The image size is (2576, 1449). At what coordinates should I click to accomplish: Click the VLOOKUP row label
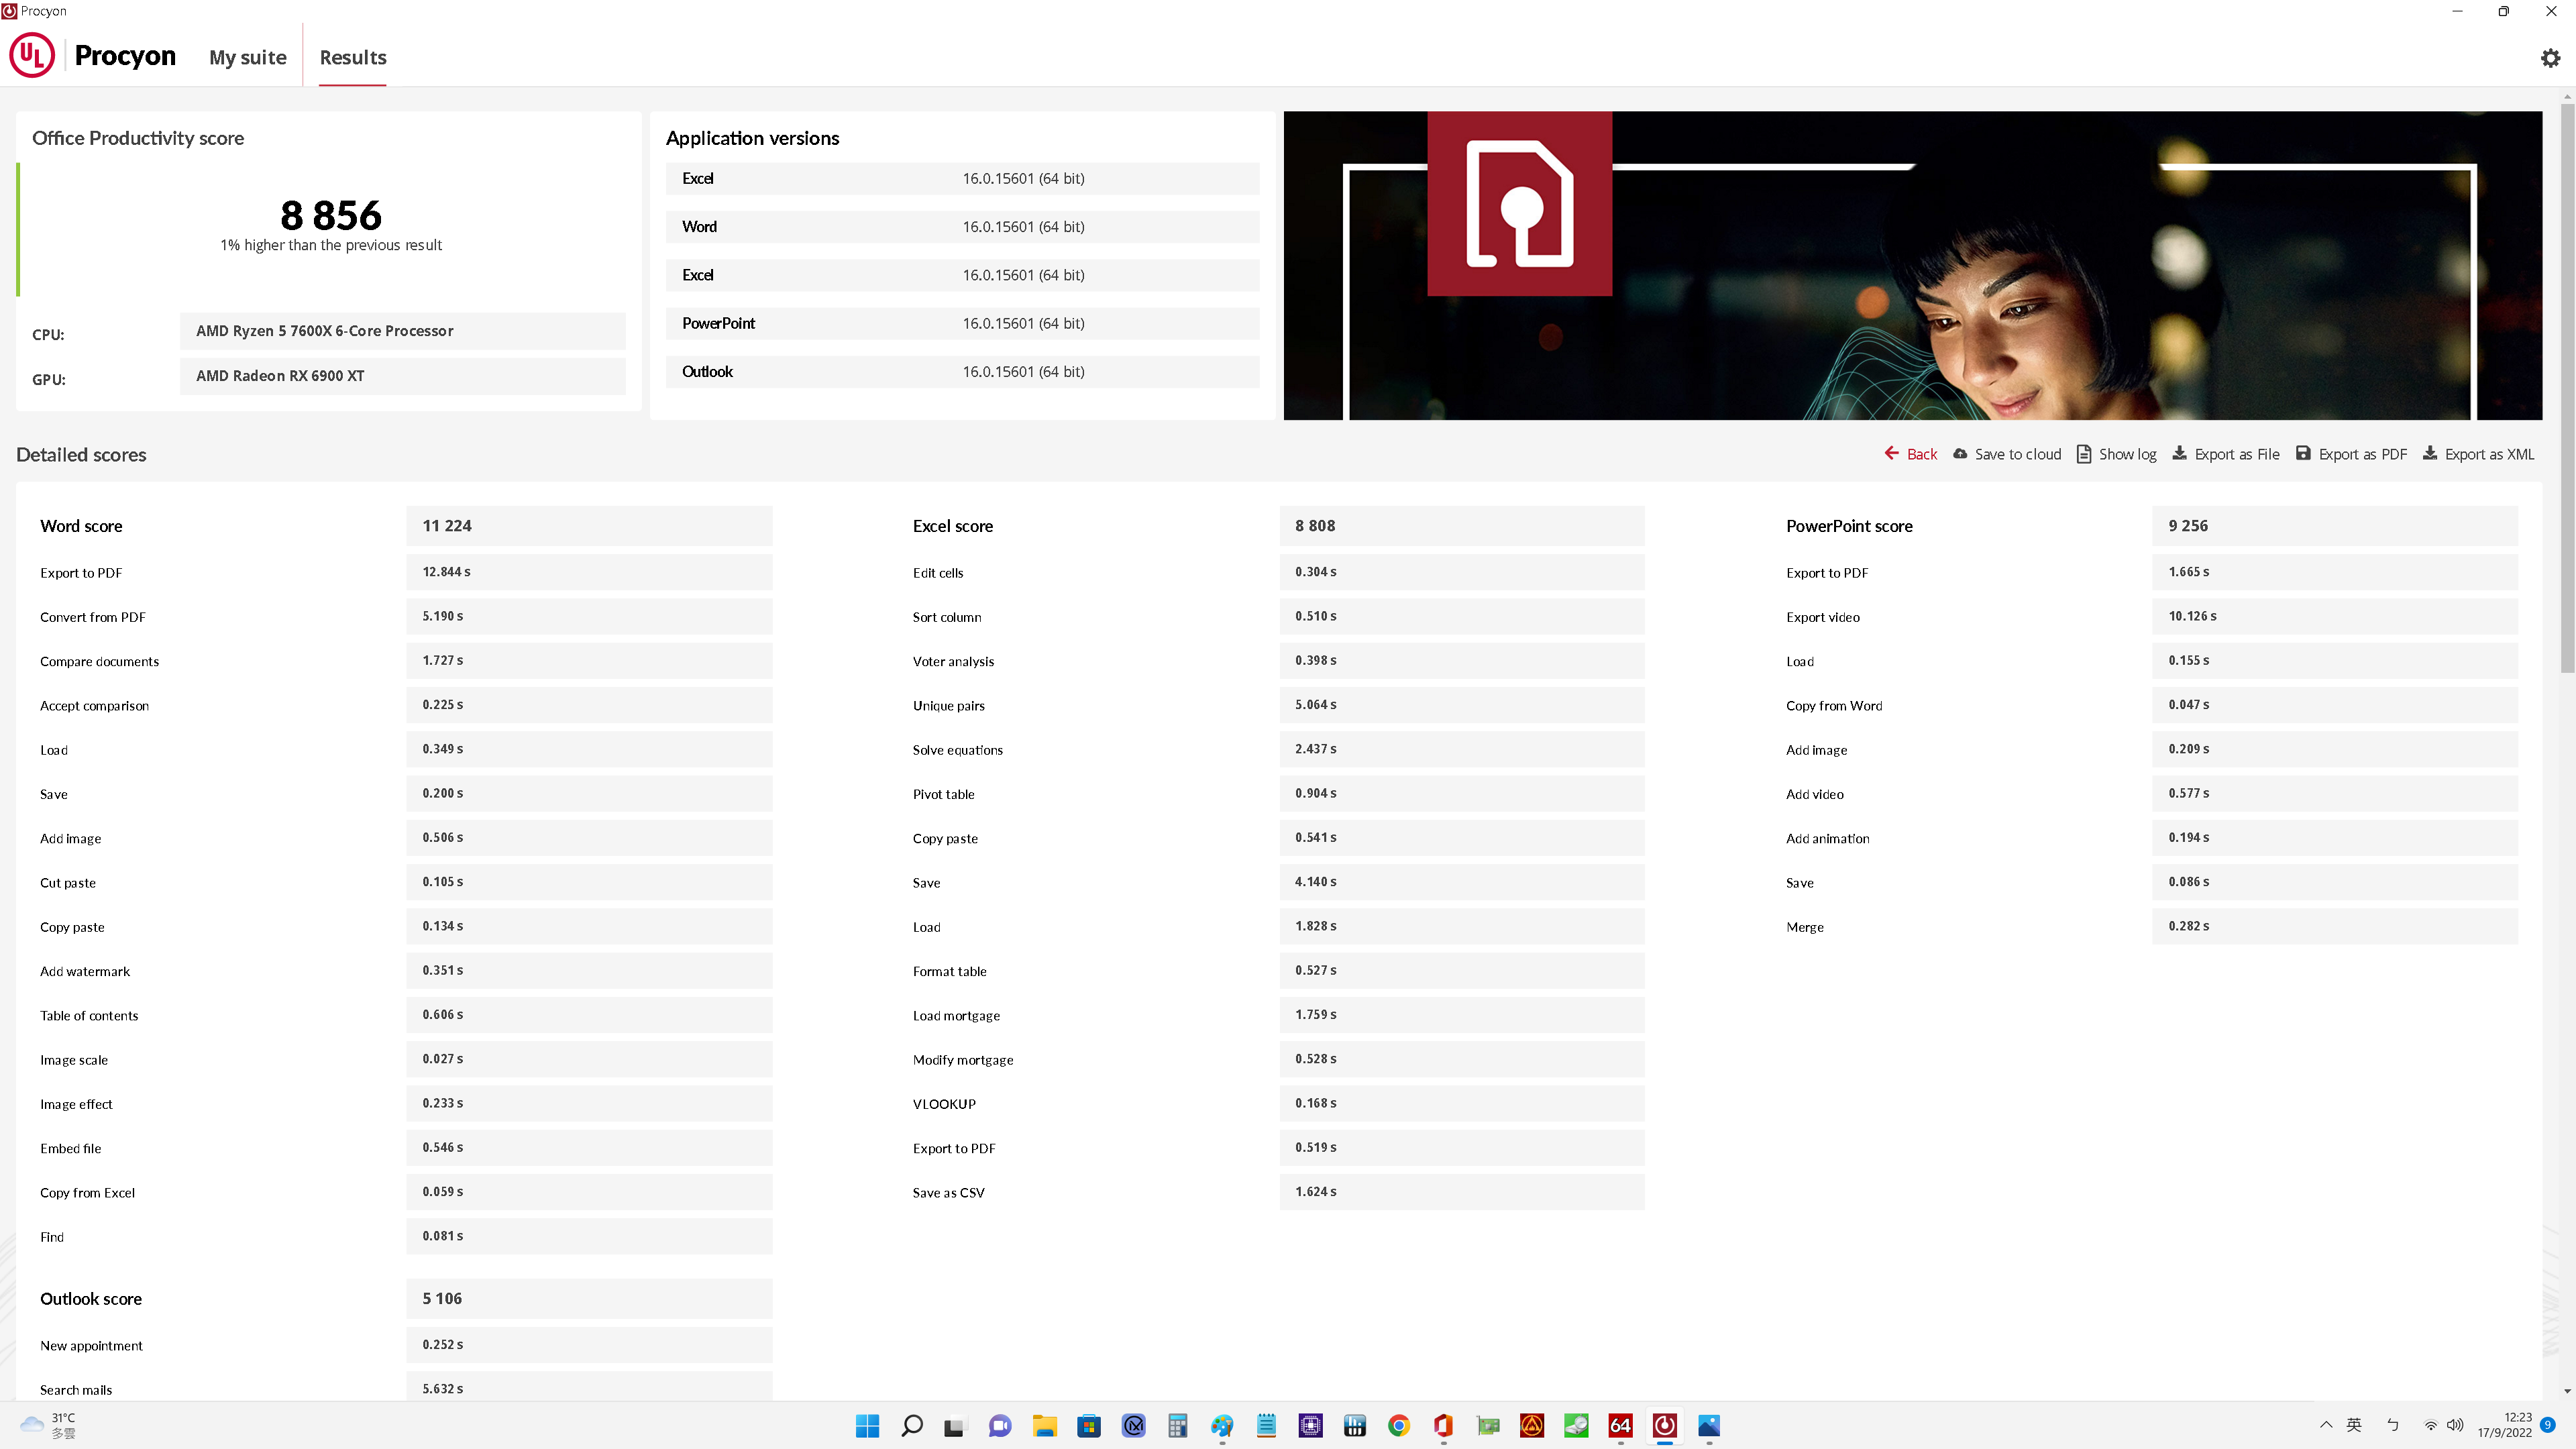[x=943, y=1104]
